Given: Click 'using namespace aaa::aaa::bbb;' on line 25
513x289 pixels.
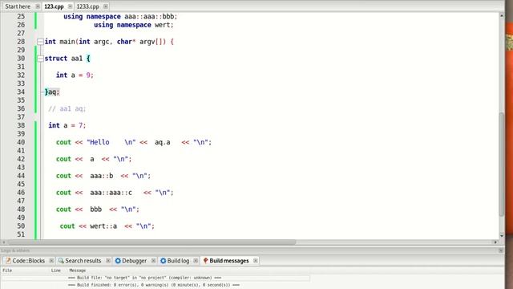Looking at the screenshot, I should [120, 16].
